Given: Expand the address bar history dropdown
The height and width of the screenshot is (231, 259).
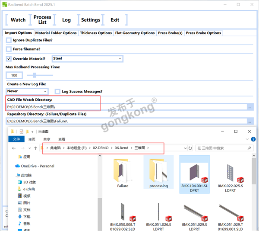Looking at the screenshot, I should [x=185, y=148].
